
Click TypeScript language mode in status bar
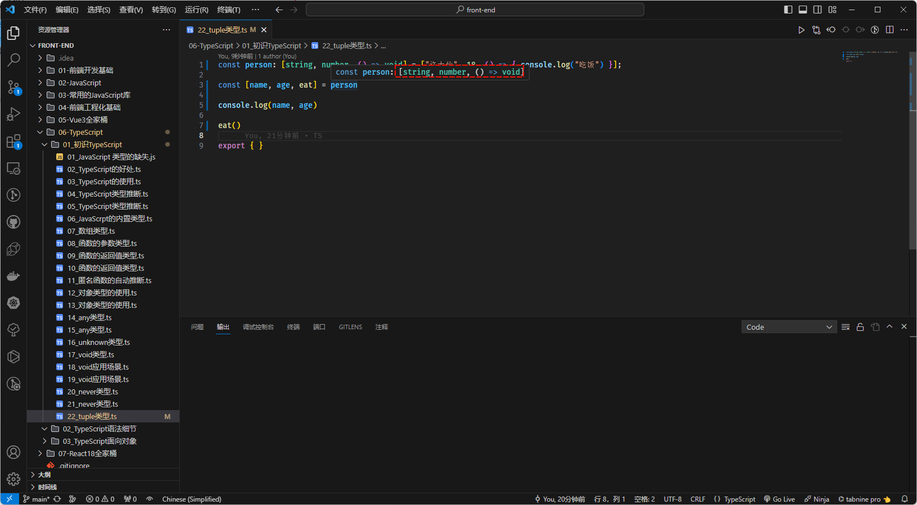tap(739, 499)
